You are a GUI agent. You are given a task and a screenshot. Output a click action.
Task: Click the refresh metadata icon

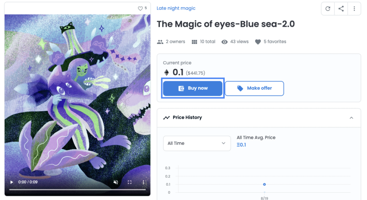coord(328,9)
